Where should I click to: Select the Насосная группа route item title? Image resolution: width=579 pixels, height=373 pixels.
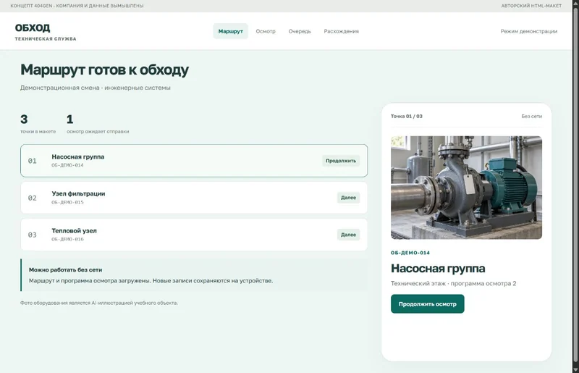click(x=78, y=156)
